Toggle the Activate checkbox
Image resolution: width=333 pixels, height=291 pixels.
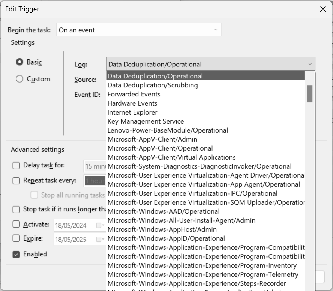pos(16,224)
